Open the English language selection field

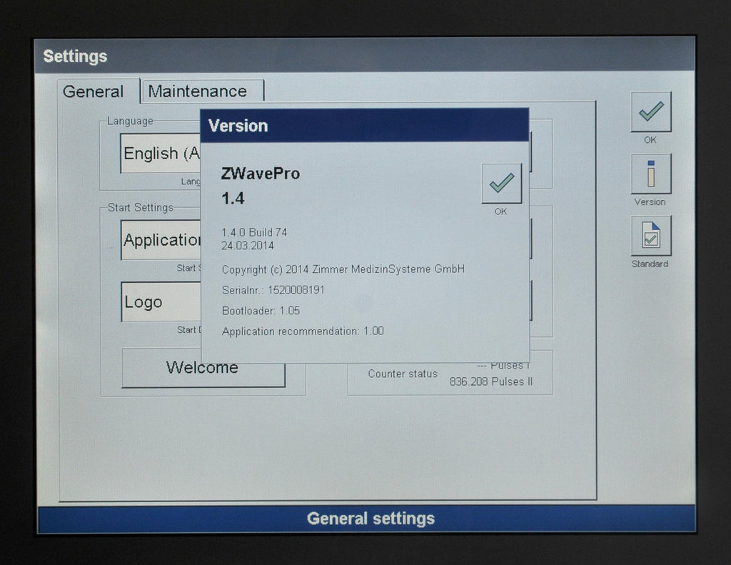point(161,154)
